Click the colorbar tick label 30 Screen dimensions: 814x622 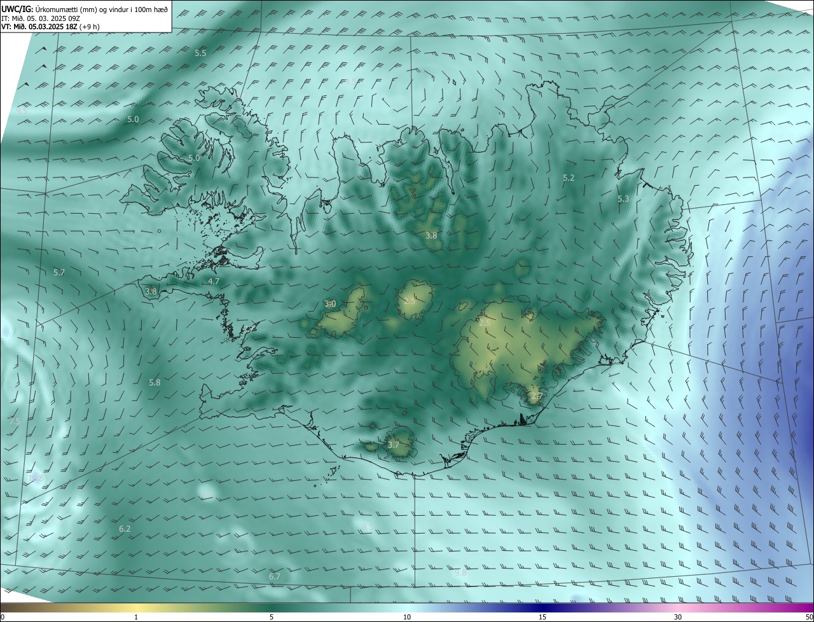pyautogui.click(x=678, y=617)
